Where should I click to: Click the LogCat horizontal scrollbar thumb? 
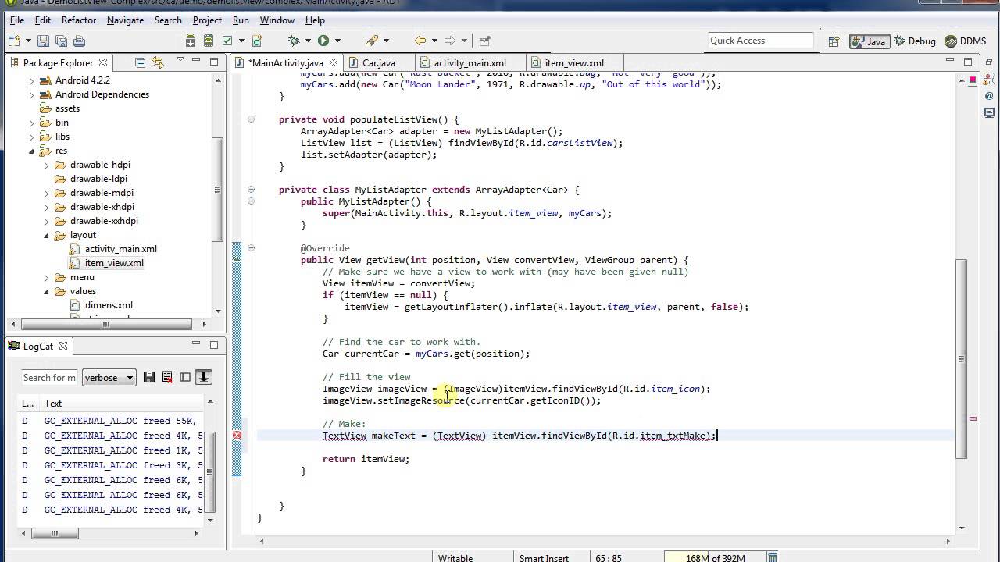tap(54, 533)
